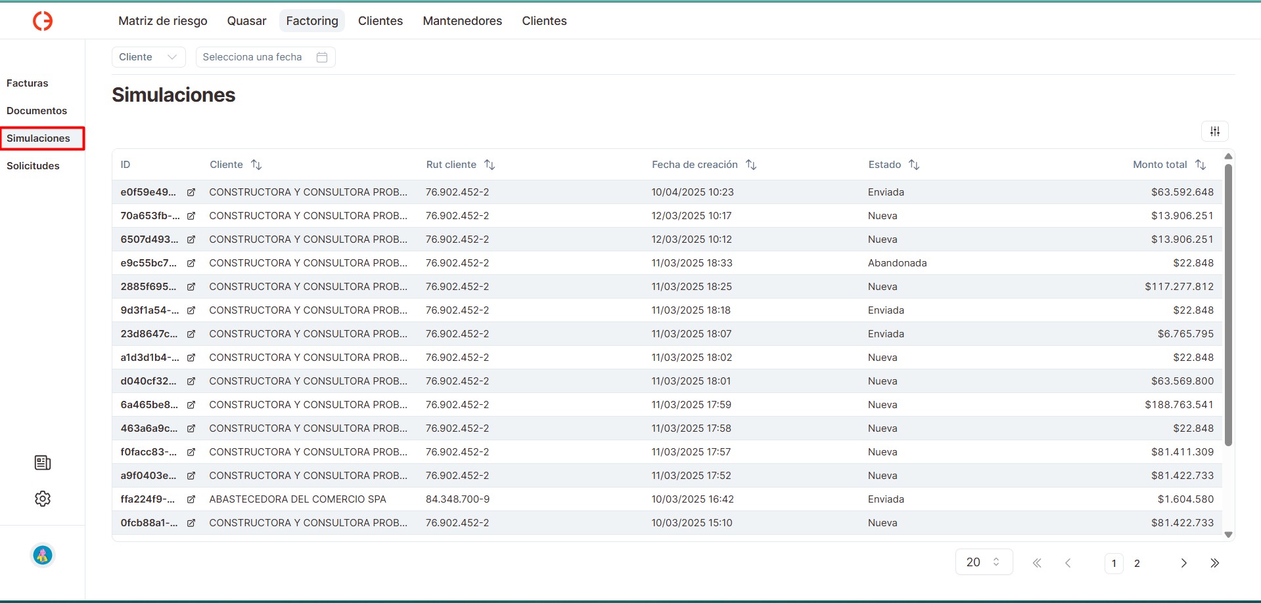Go to Solicitudes in sidebar
This screenshot has width=1261, height=603.
[33, 166]
